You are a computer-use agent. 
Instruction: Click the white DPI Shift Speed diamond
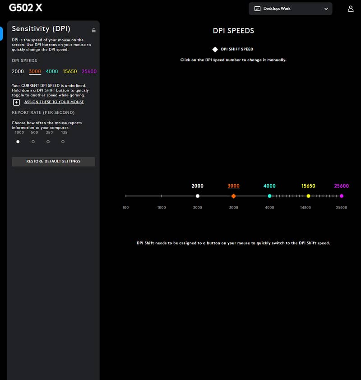coord(215,49)
